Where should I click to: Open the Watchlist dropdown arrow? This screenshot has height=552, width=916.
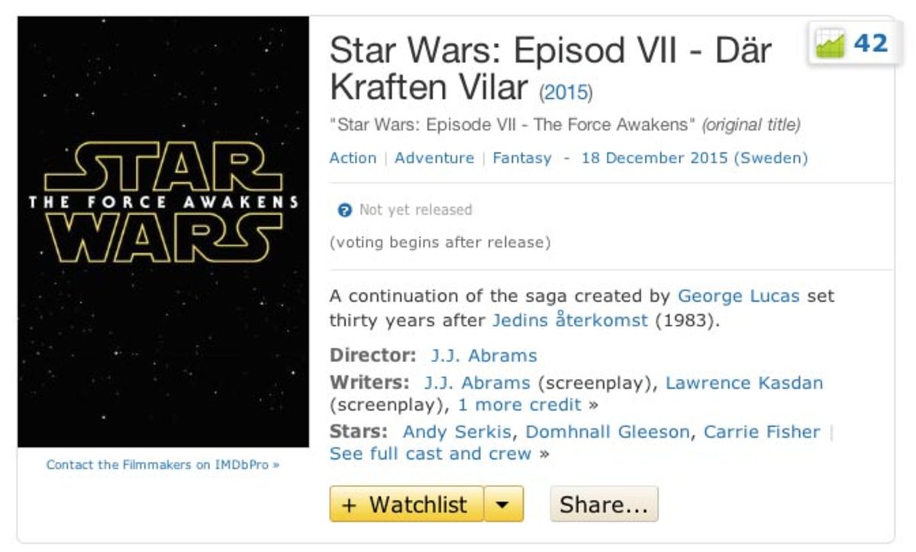point(504,505)
